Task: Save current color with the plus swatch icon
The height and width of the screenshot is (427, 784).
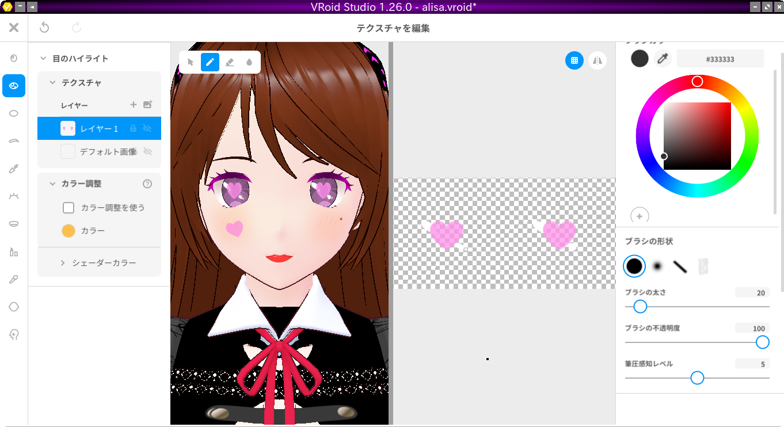Action: 640,216
